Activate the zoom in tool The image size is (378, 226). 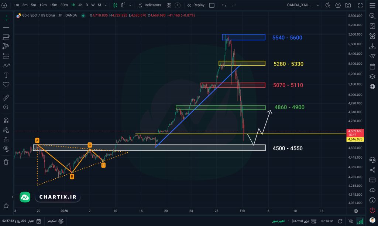point(6,107)
